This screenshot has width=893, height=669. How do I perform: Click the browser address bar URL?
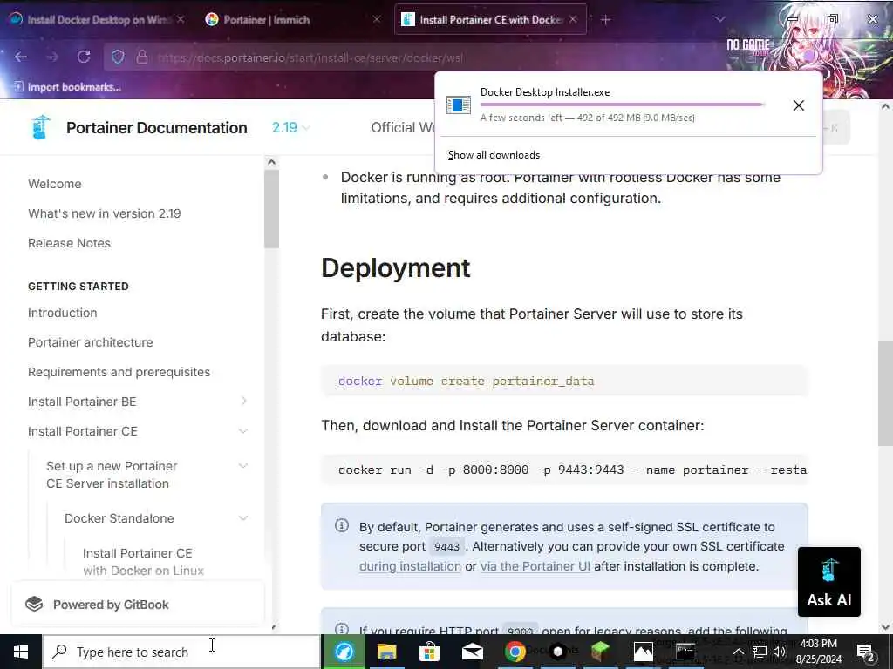point(310,57)
